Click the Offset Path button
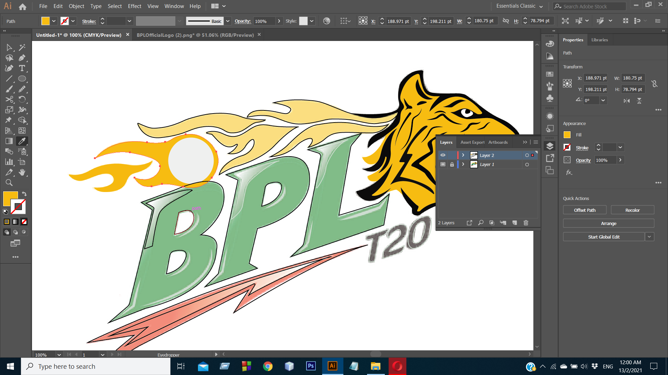 pyautogui.click(x=584, y=210)
